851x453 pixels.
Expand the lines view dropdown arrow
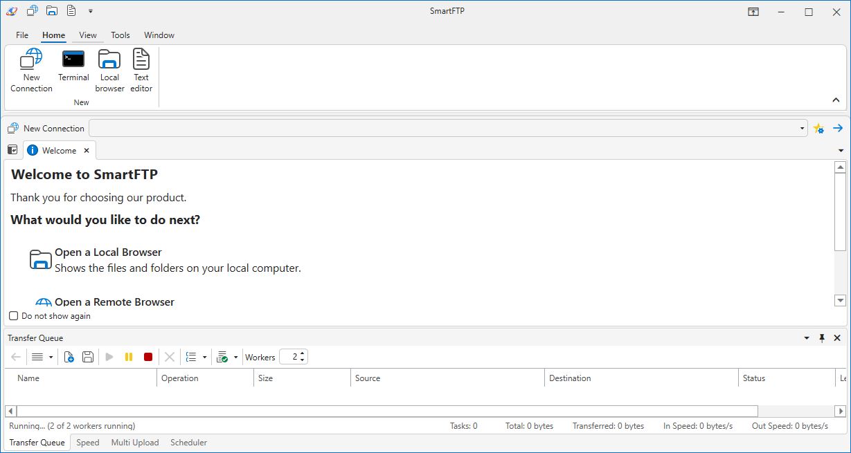tap(51, 358)
